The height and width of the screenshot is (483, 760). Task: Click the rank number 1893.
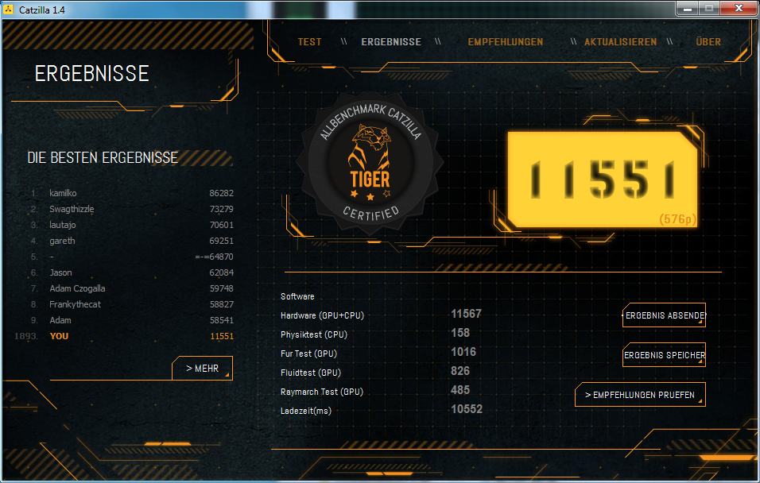(26, 336)
